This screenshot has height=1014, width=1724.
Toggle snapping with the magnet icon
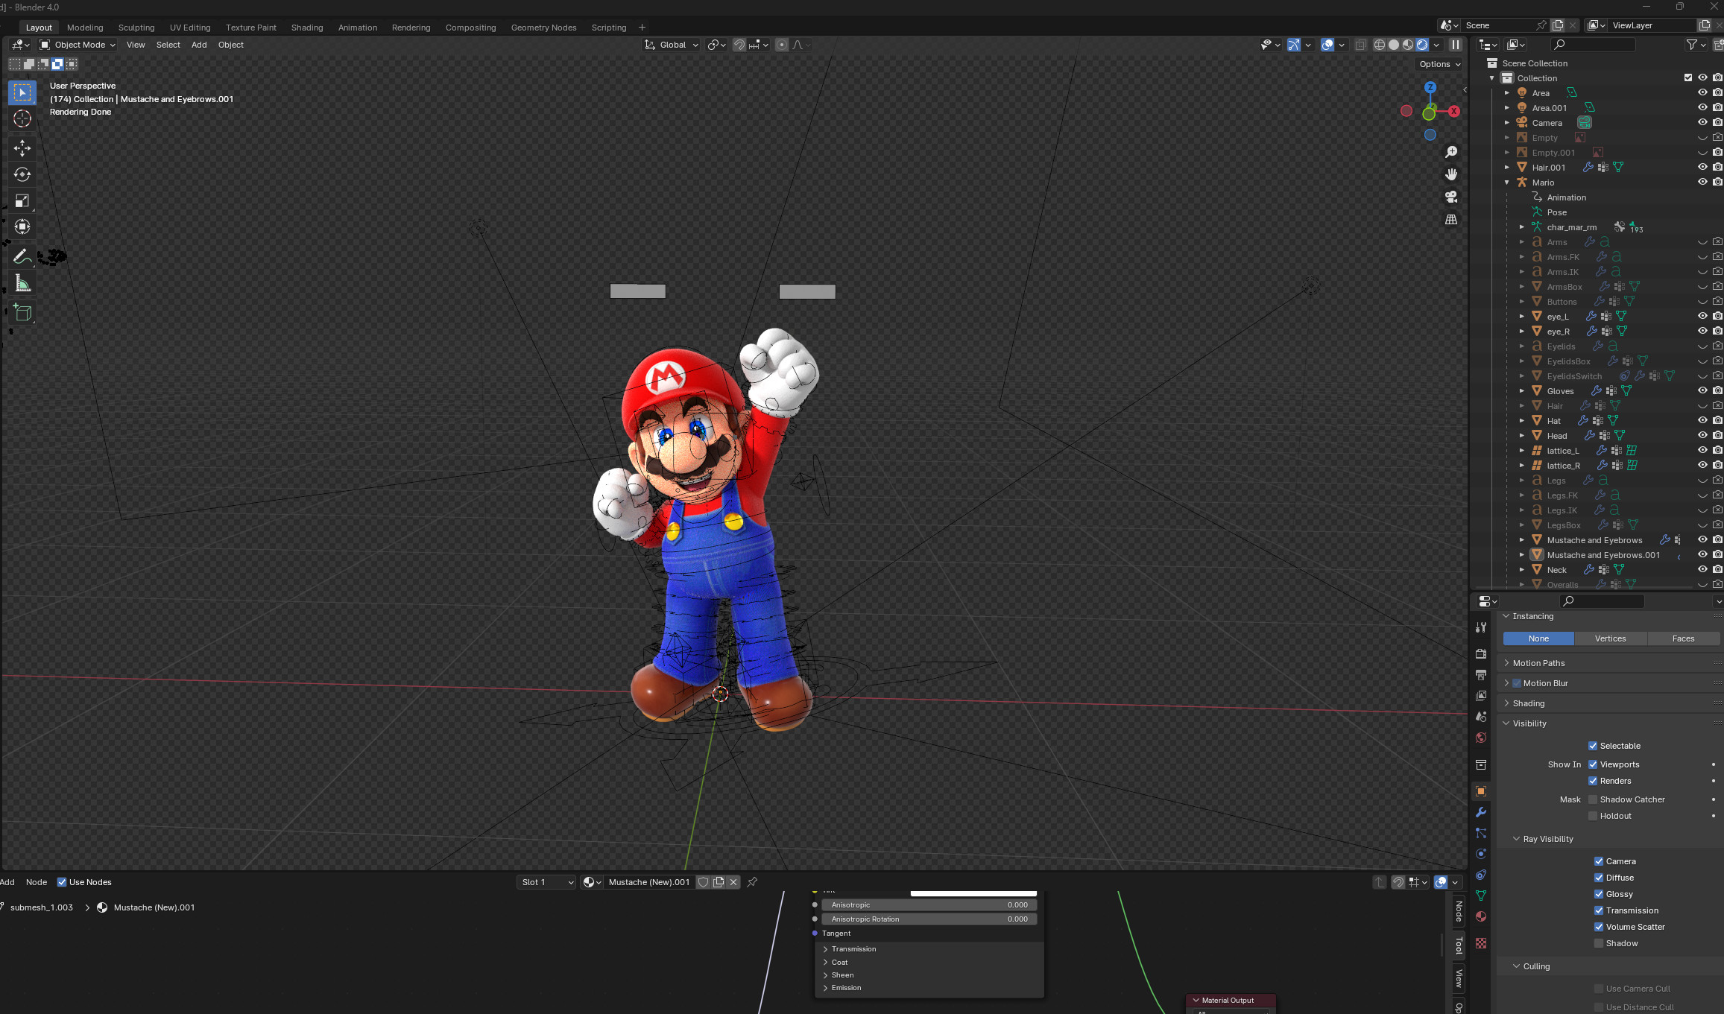point(739,45)
